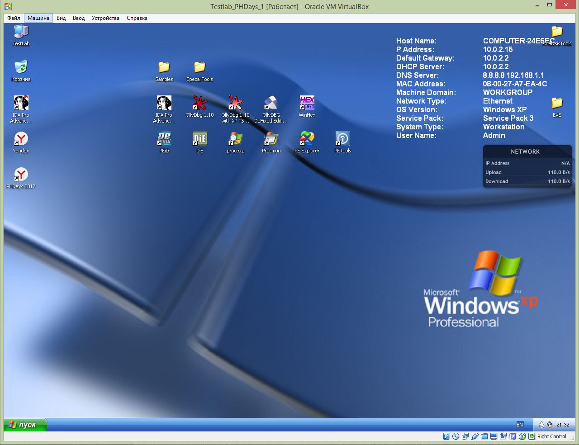This screenshot has width=579, height=445.
Task: Click the WORKGROUP machine domain value
Action: (x=508, y=92)
